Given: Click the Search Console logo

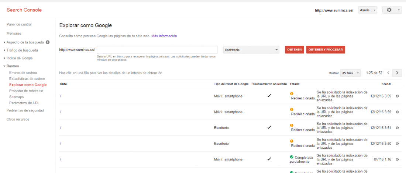Looking at the screenshot, I should pos(24,10).
